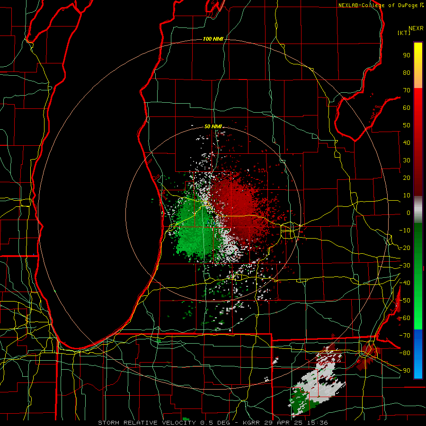The image size is (426, 426).
Task: Click the -10 value on the color scale
Action: click(405, 231)
